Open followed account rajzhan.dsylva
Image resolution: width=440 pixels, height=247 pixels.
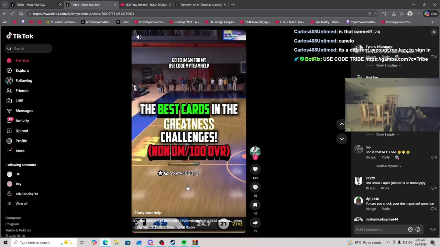[27, 193]
